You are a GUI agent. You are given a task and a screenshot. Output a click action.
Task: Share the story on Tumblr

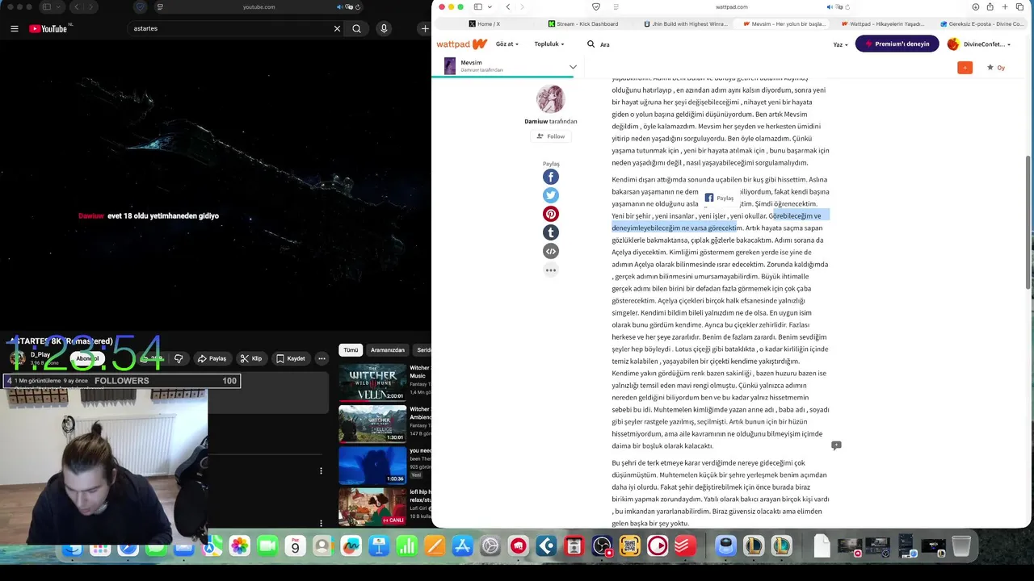pos(551,232)
